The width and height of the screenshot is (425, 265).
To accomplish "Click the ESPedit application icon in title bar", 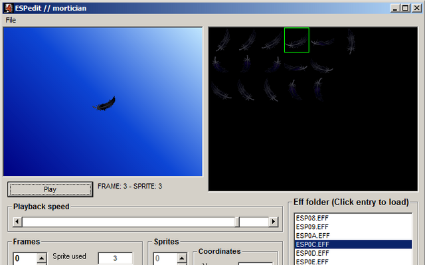I will click(x=9, y=8).
